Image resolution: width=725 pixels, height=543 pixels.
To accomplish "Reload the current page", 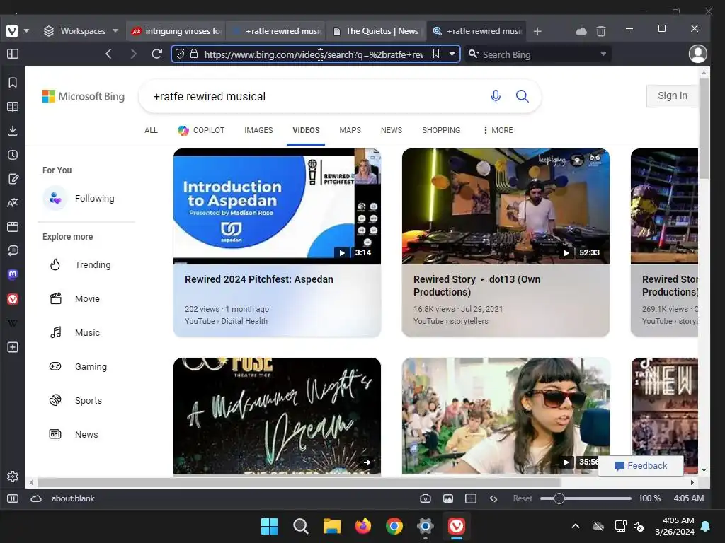I will pyautogui.click(x=156, y=54).
